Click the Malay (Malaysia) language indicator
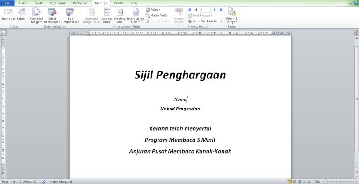359x184 pixels. click(x=60, y=182)
